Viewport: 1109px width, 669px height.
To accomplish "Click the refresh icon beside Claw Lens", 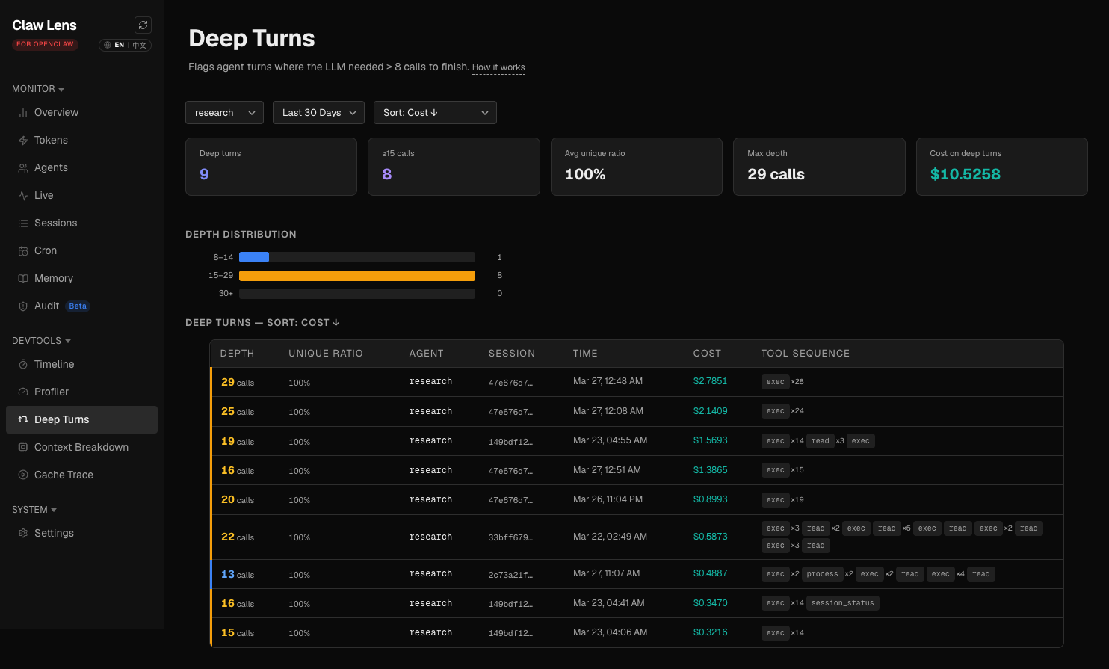I will [x=143, y=25].
